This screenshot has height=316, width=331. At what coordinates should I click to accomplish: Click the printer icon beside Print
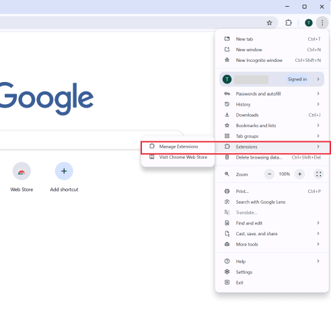[227, 191]
